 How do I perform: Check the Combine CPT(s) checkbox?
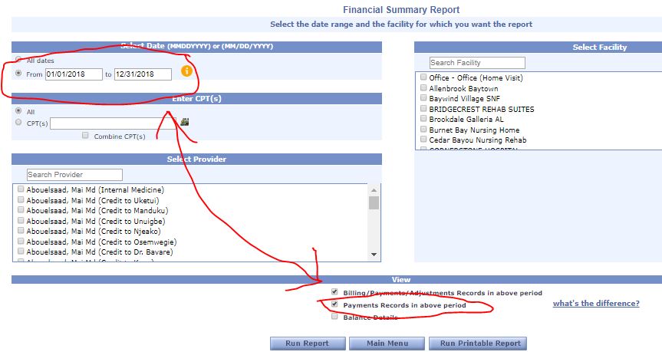[85, 136]
